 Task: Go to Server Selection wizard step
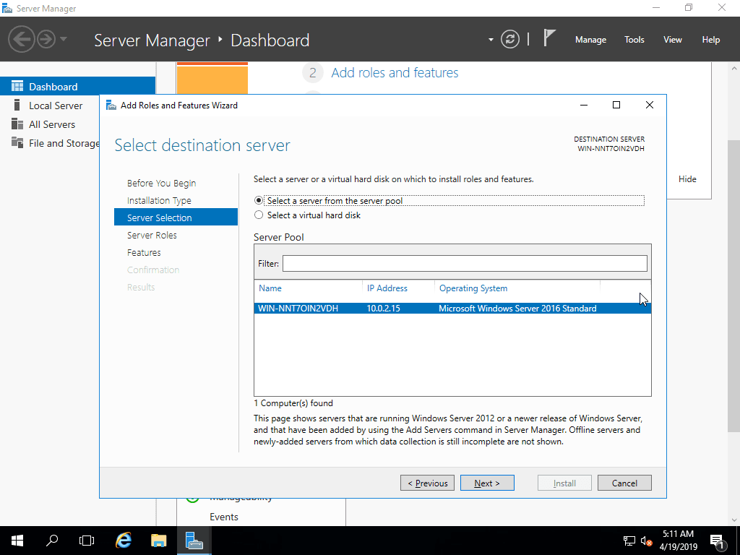[x=176, y=217]
